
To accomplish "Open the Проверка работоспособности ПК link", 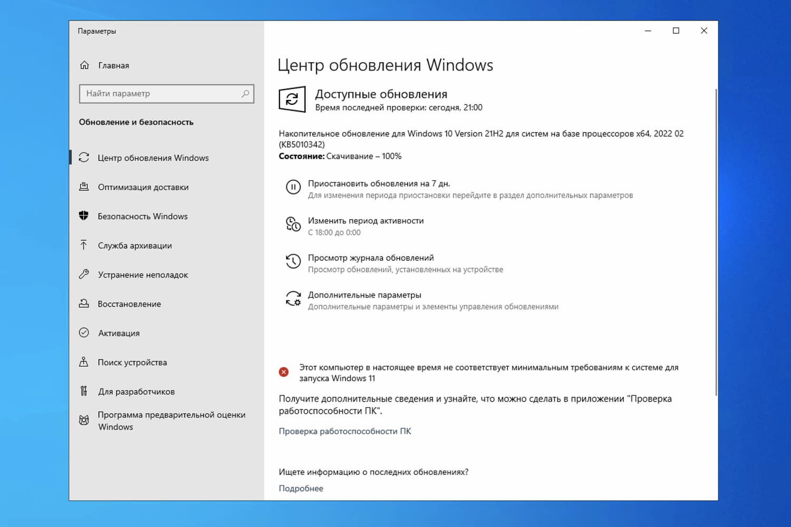I will 345,431.
